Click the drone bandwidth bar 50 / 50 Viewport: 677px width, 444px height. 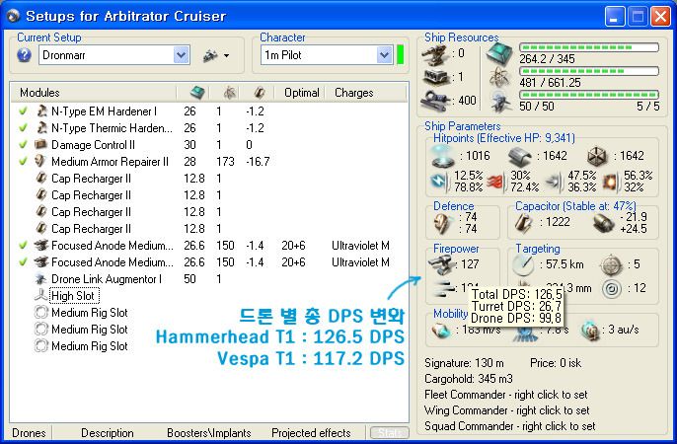click(589, 95)
